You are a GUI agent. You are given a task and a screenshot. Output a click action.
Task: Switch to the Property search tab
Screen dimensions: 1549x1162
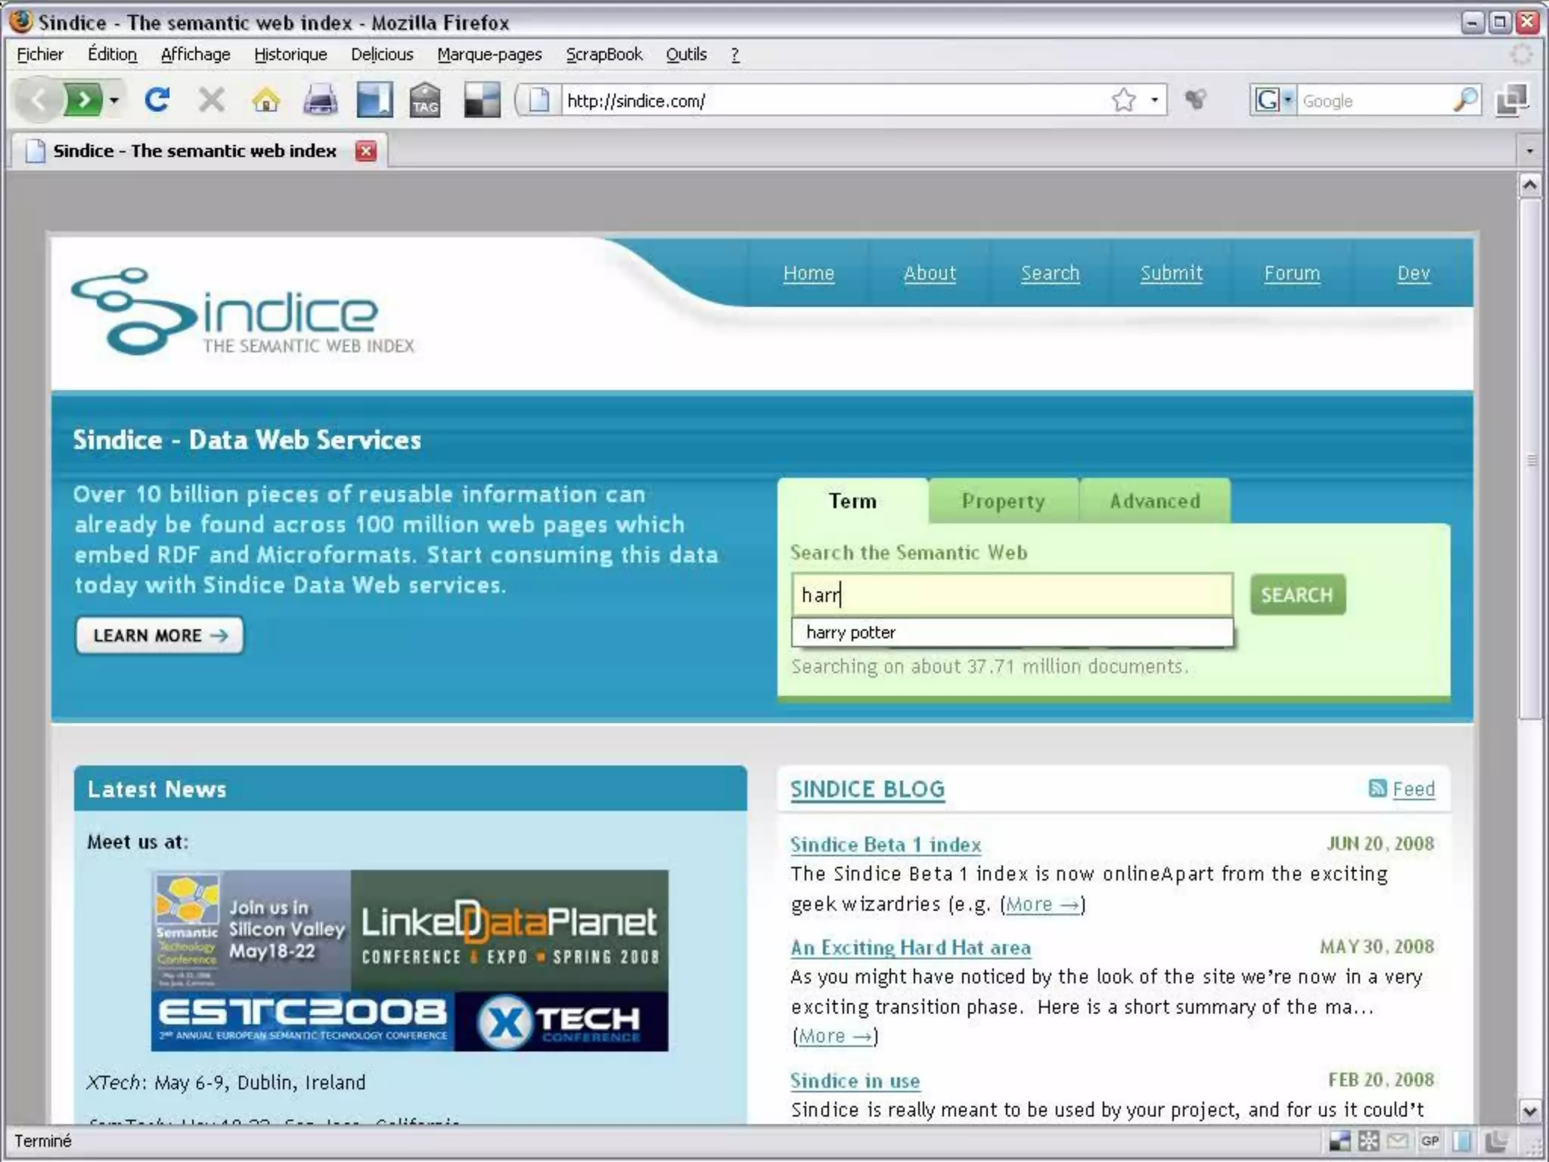pyautogui.click(x=1003, y=501)
